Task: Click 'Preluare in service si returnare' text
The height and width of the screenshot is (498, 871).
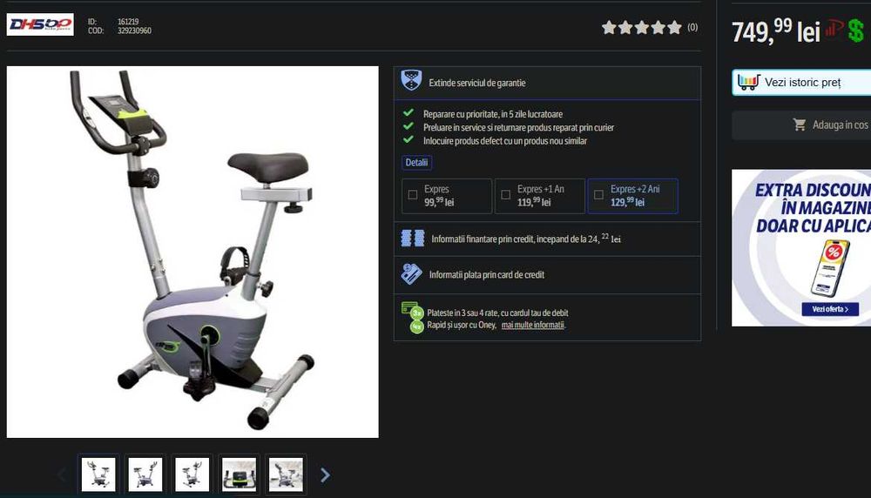Action: point(518,128)
